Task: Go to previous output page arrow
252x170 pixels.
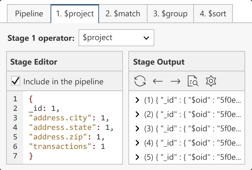Action: click(158, 81)
